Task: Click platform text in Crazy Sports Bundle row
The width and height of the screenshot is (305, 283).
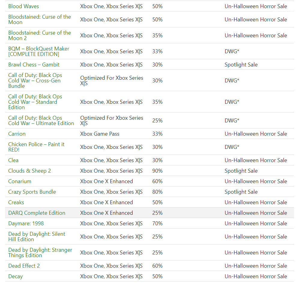Action: coord(111,192)
